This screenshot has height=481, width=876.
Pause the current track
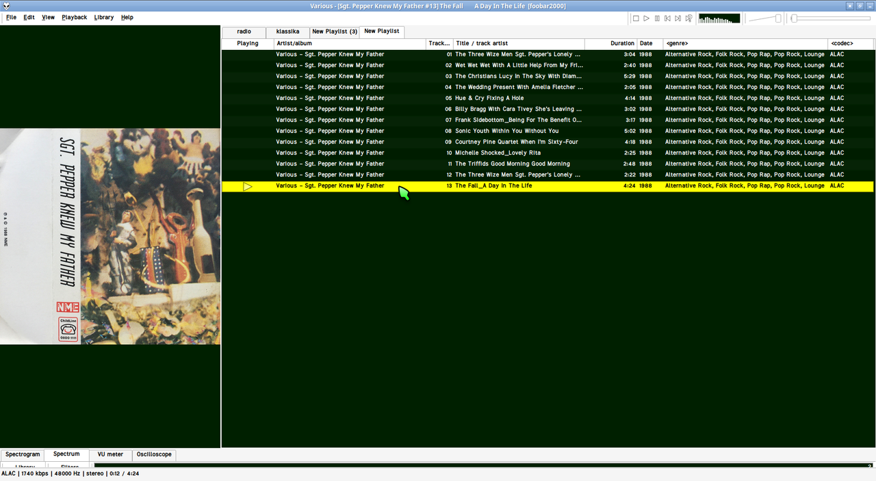point(657,18)
